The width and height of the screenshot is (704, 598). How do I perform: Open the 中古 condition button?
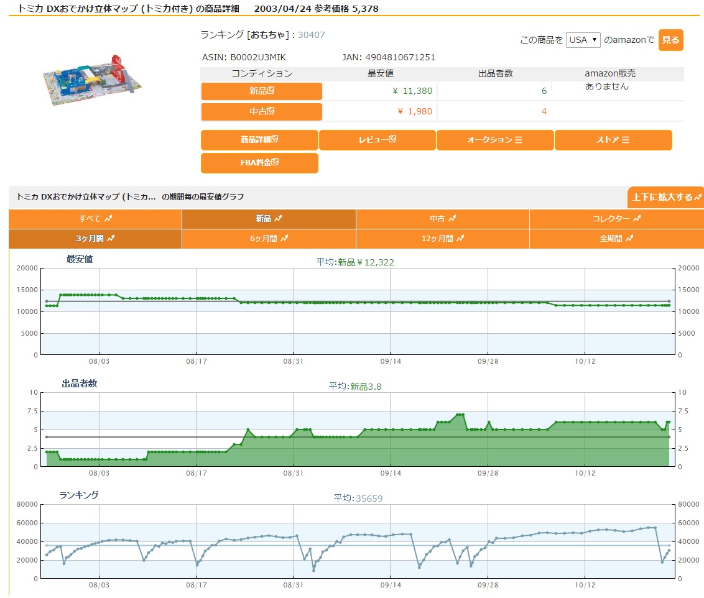pos(261,112)
